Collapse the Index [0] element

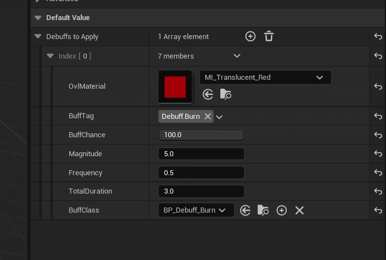click(x=50, y=56)
